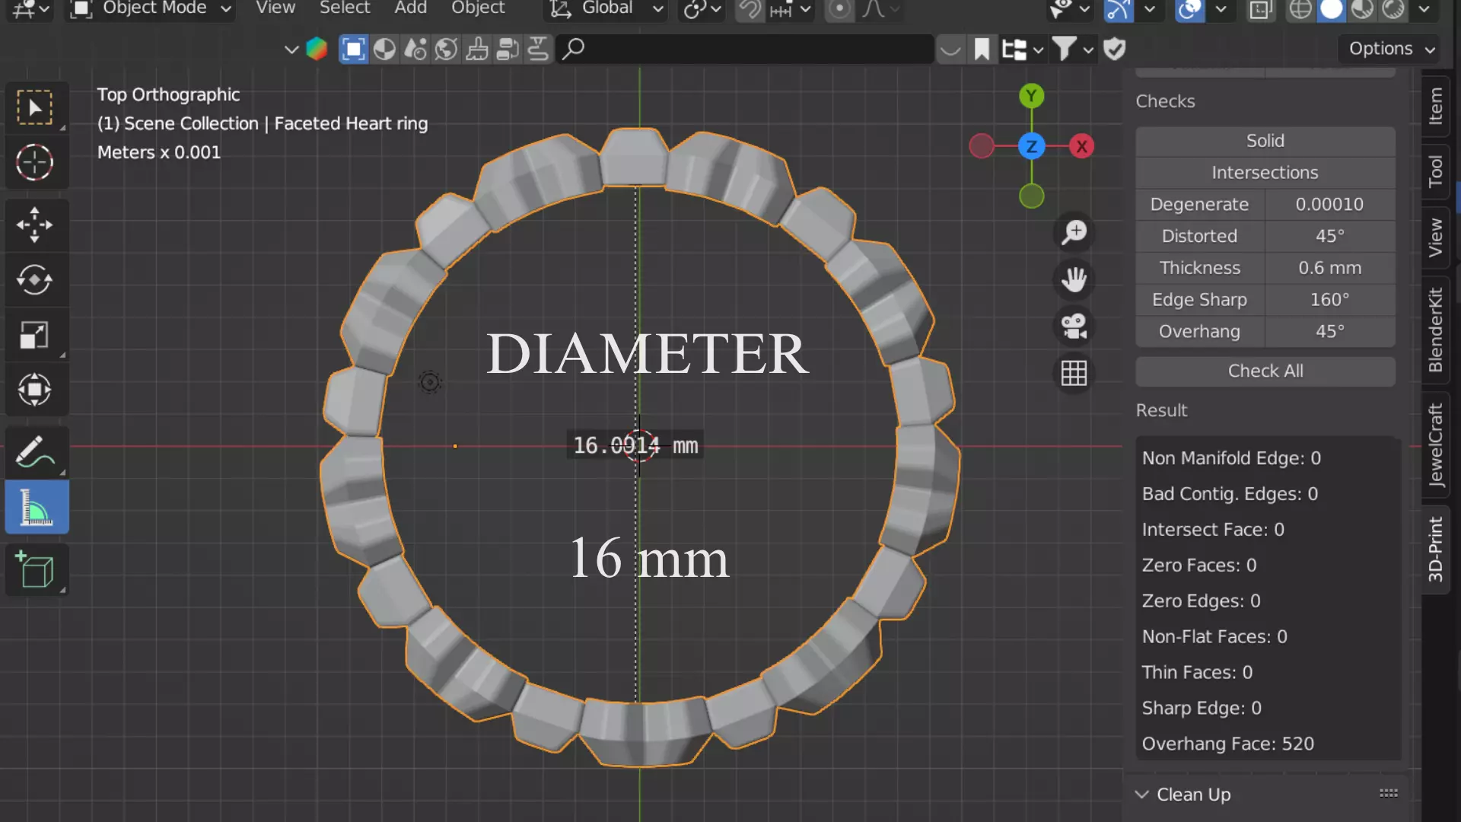Switch to the JewelCraft sidebar tab
This screenshot has width=1461, height=822.
coord(1435,445)
